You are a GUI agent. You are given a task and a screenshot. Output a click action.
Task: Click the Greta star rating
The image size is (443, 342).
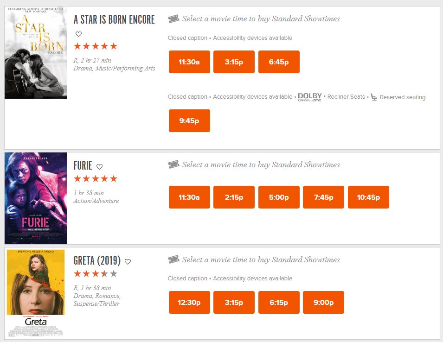(x=96, y=274)
